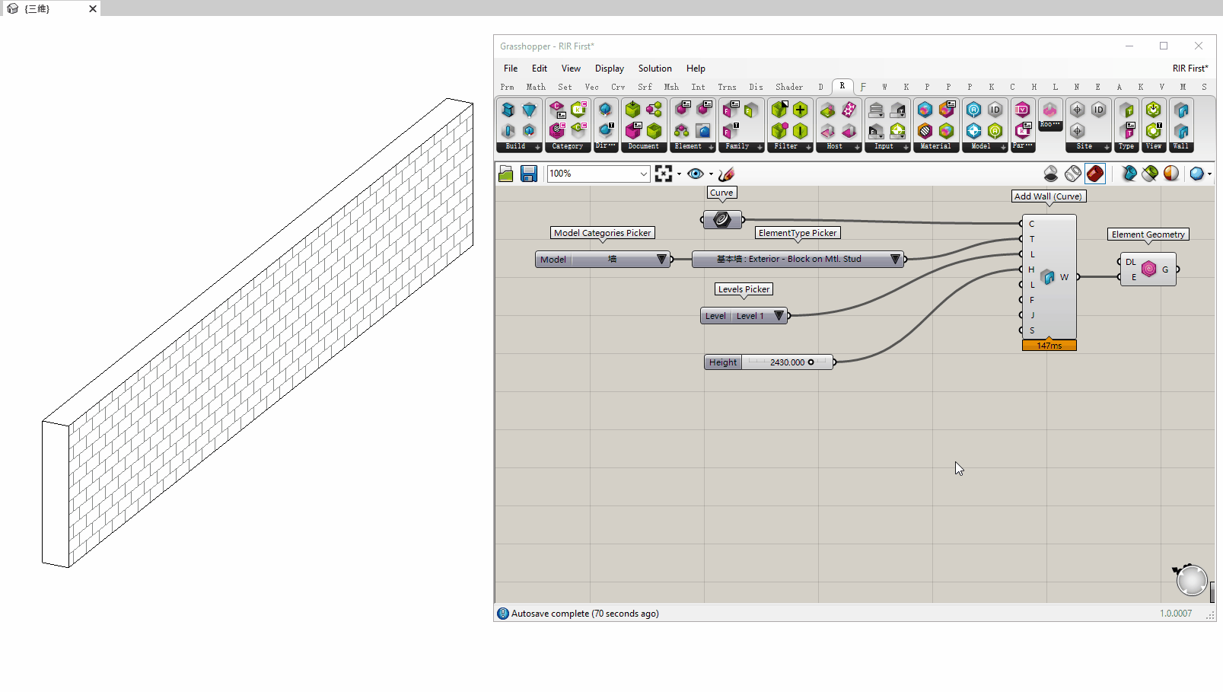Image resolution: width=1223 pixels, height=692 pixels.
Task: Click the top-left icon in Material panel
Action: [925, 110]
